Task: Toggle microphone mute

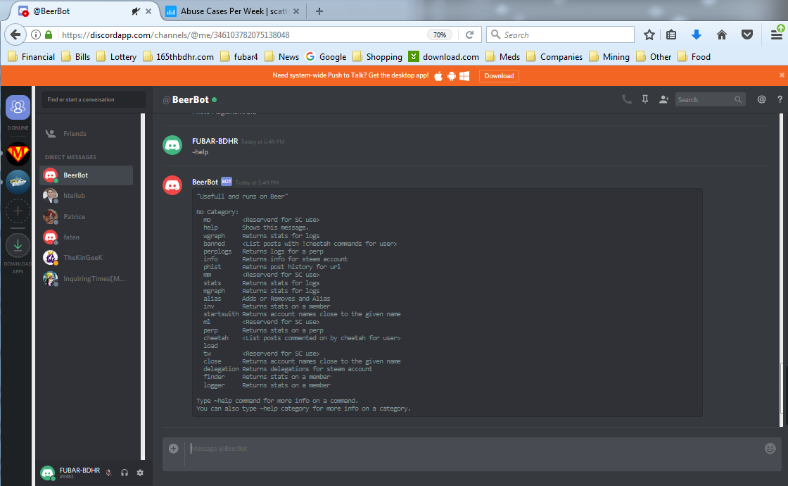Action: point(108,473)
